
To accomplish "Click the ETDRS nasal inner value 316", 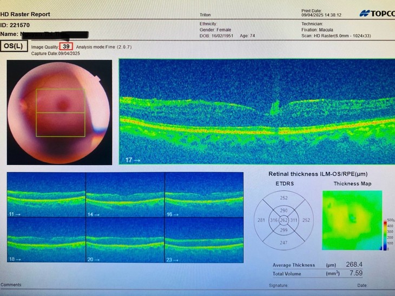I will (274, 220).
